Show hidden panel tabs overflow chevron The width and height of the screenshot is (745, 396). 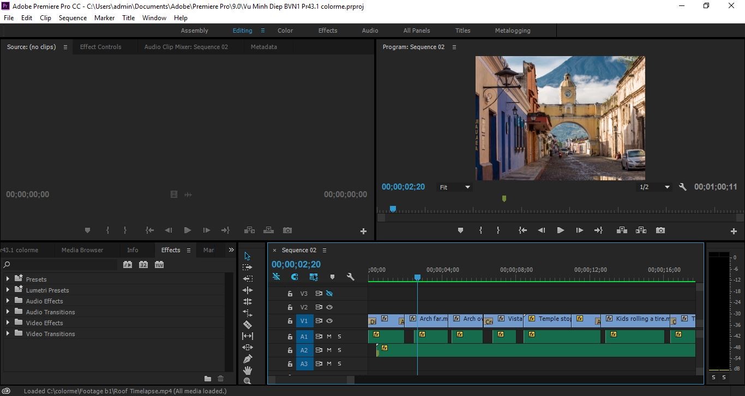231,250
